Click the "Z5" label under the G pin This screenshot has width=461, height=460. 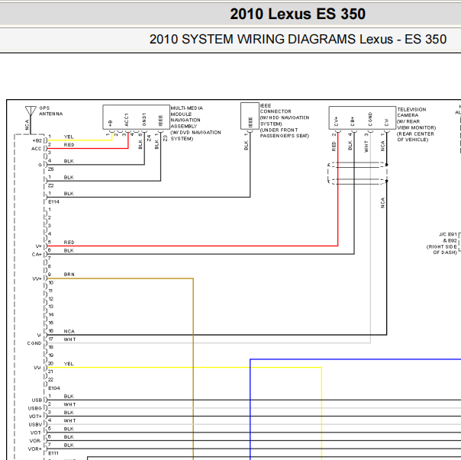(x=51, y=169)
